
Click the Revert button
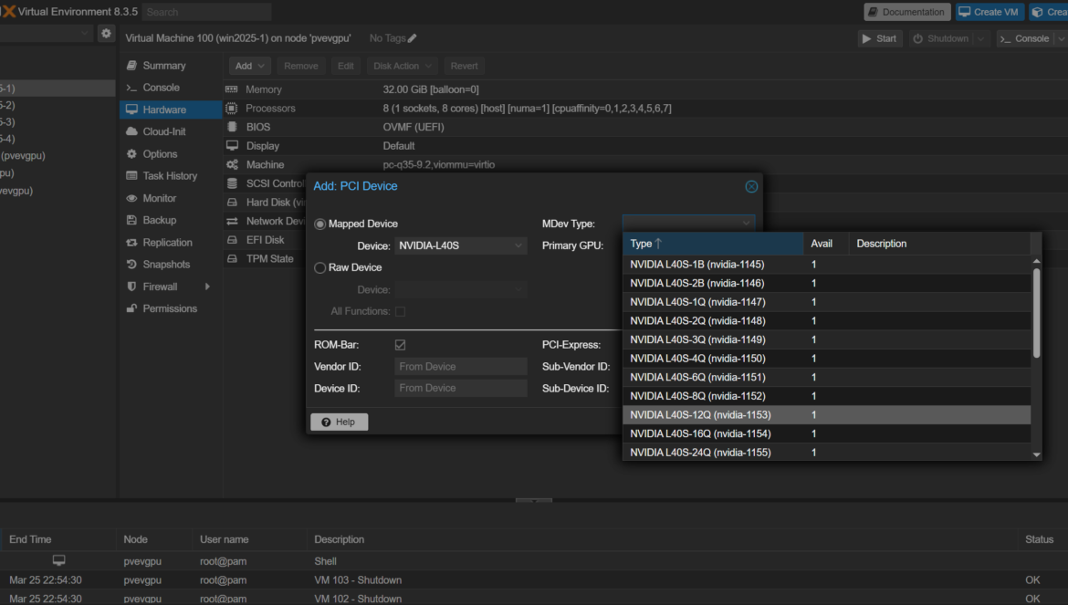(464, 66)
